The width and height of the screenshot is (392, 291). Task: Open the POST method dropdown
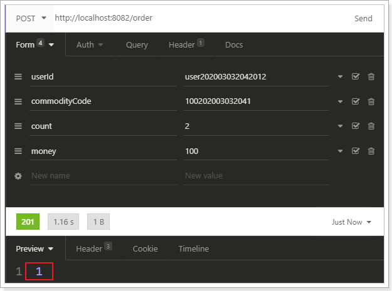click(x=30, y=18)
